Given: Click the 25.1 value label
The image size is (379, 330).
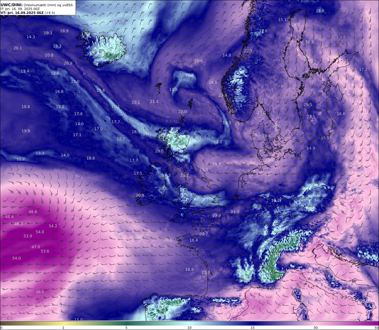Looking at the screenshot, I should (x=239, y=124).
